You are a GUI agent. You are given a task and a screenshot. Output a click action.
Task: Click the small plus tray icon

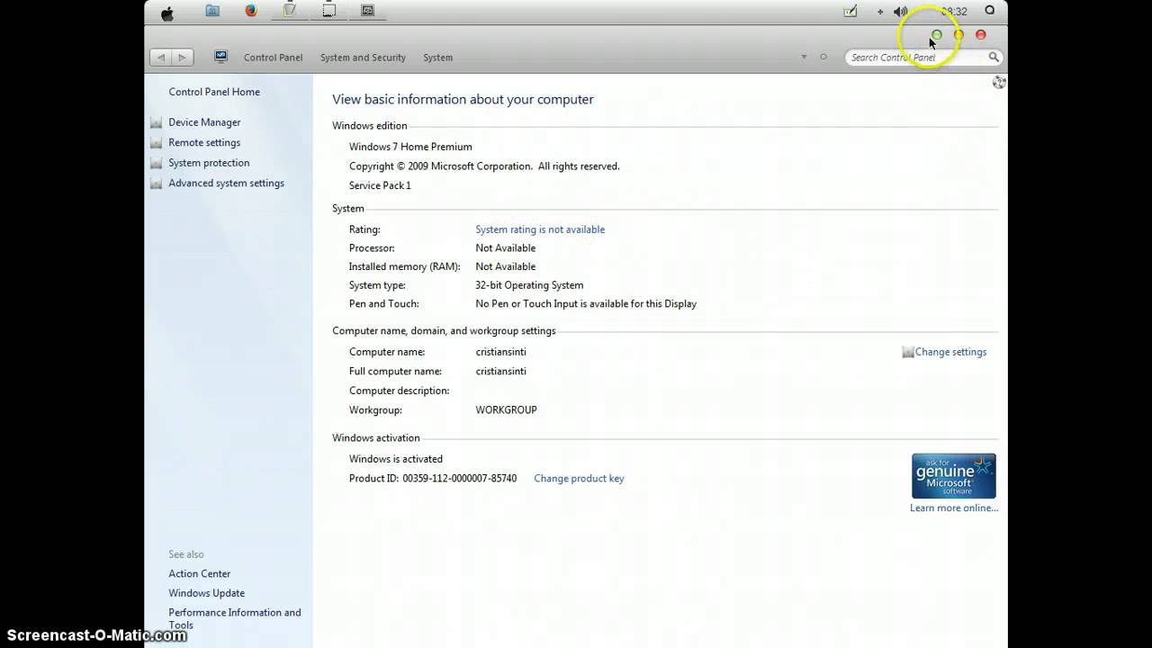[880, 12]
